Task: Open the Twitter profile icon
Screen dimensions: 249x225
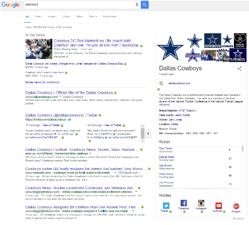Action: [166, 206]
